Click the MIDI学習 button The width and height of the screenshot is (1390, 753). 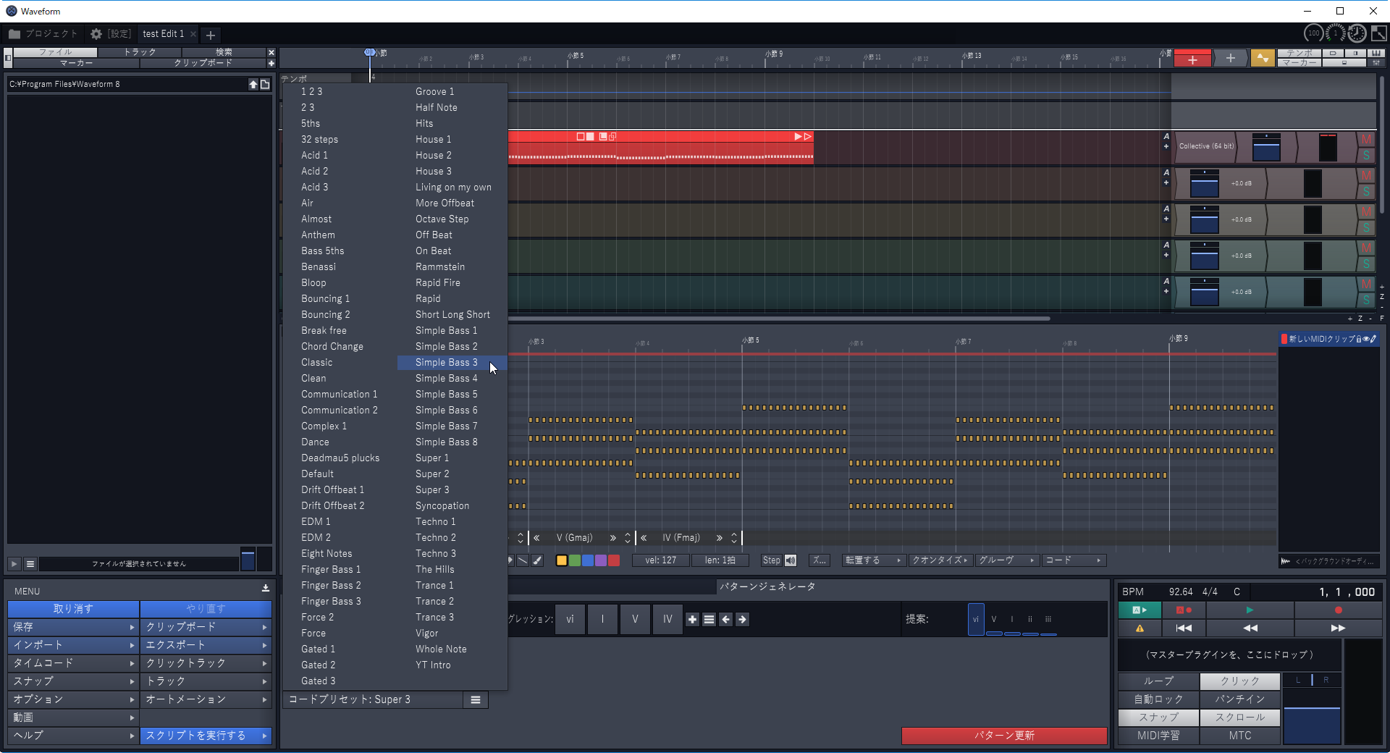[x=1158, y=736]
